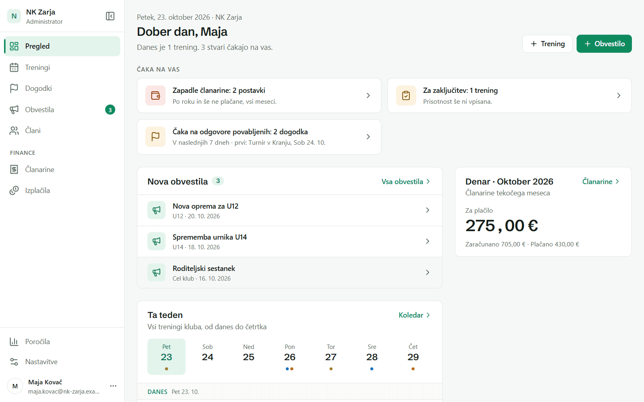The width and height of the screenshot is (644, 402).
Task: Click the flag icon for pending invitations
Action: point(156,137)
